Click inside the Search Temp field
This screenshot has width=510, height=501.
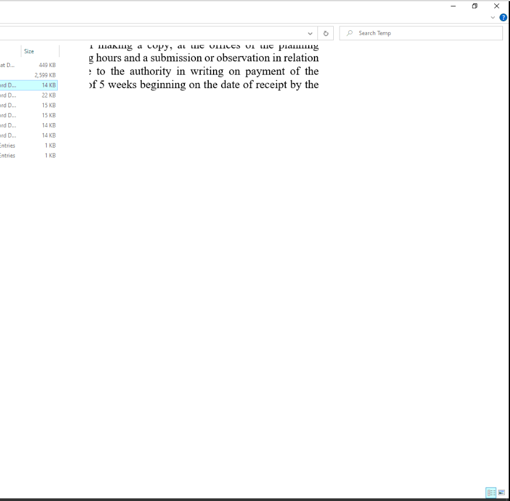pyautogui.click(x=408, y=33)
